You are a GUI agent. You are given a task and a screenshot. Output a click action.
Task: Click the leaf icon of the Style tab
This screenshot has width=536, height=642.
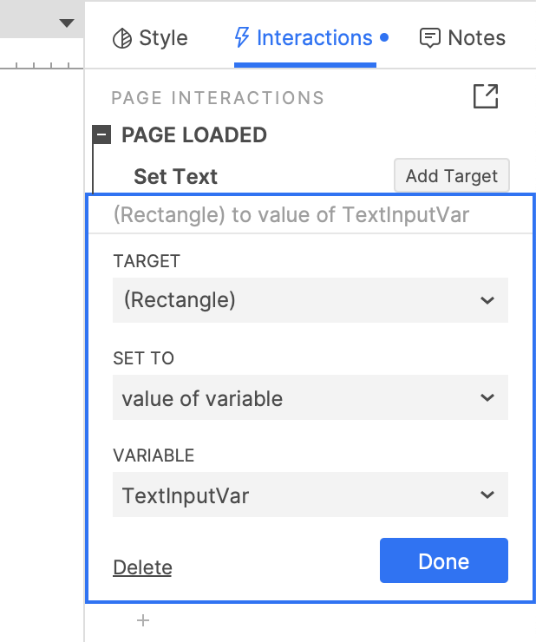tap(122, 38)
